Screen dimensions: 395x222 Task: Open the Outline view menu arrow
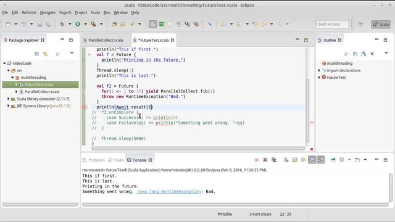tap(386, 53)
